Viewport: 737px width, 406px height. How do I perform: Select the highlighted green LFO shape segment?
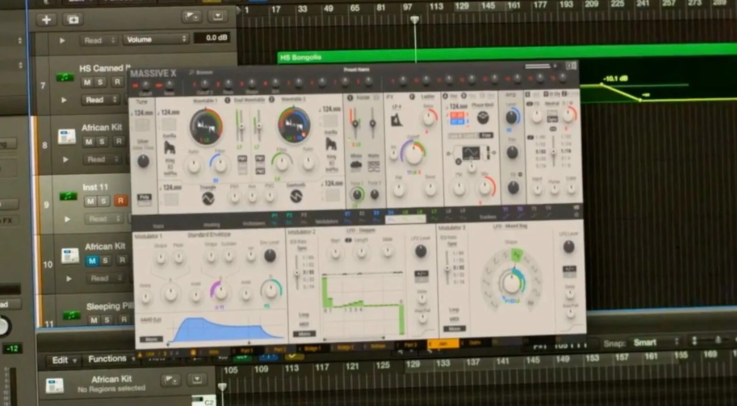[517, 256]
